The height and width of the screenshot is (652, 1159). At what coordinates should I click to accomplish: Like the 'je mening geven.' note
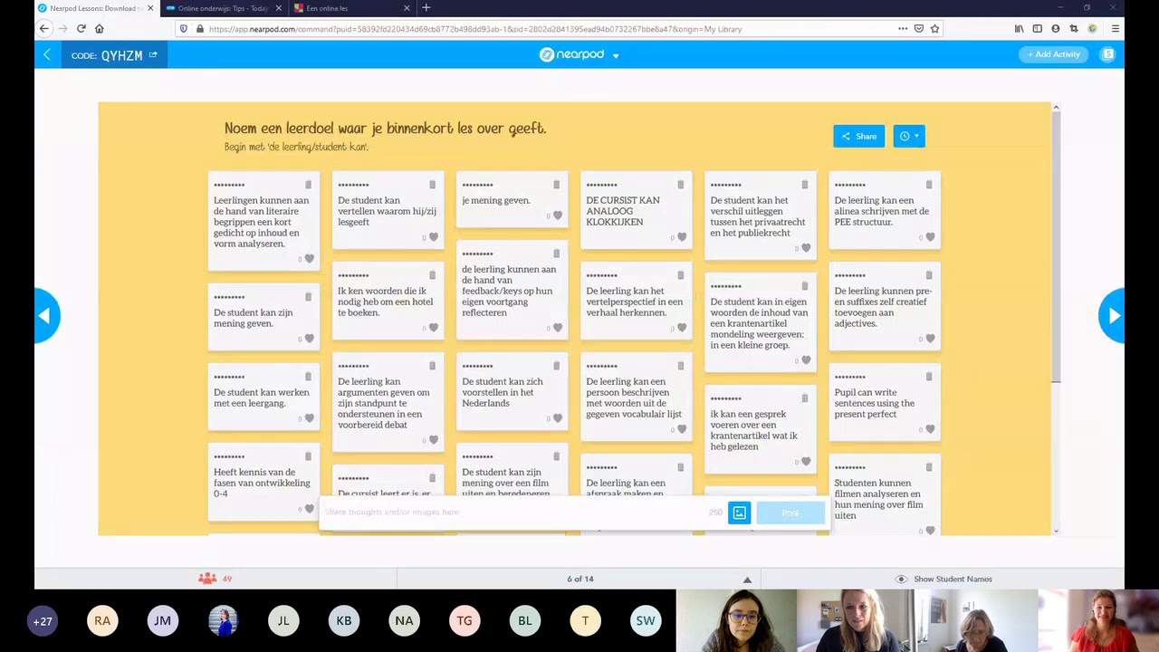pyautogui.click(x=558, y=216)
